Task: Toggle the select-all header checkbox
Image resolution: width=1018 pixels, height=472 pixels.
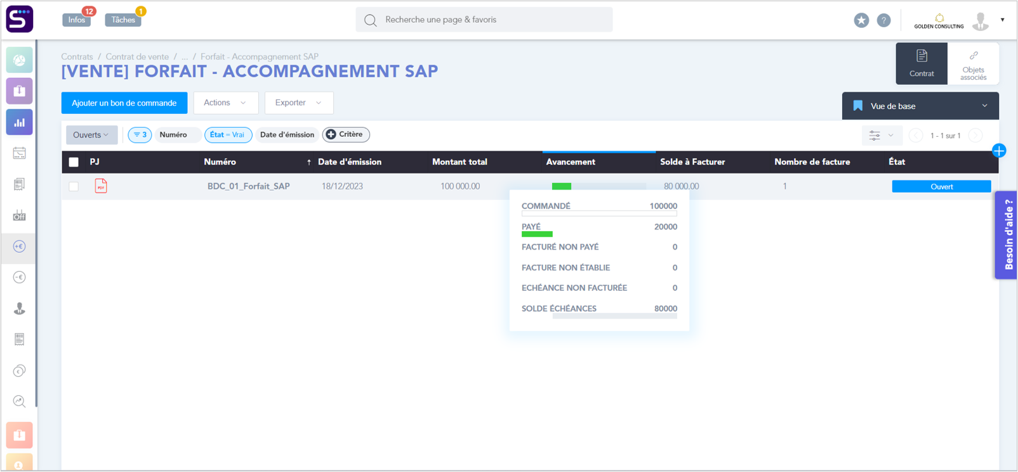Action: [x=74, y=162]
